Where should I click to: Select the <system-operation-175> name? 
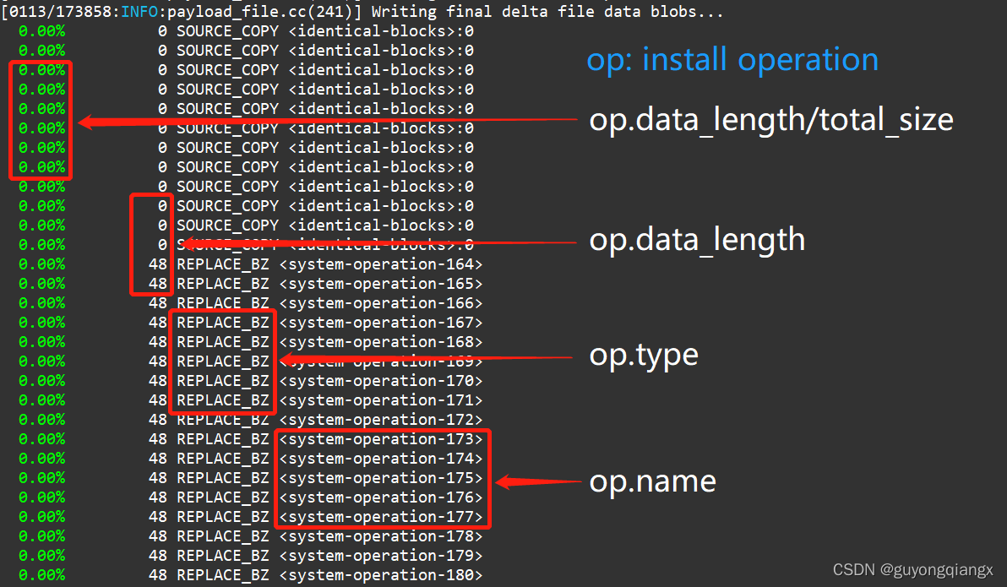(381, 478)
